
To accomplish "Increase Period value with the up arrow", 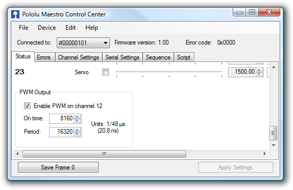I will [77, 130].
